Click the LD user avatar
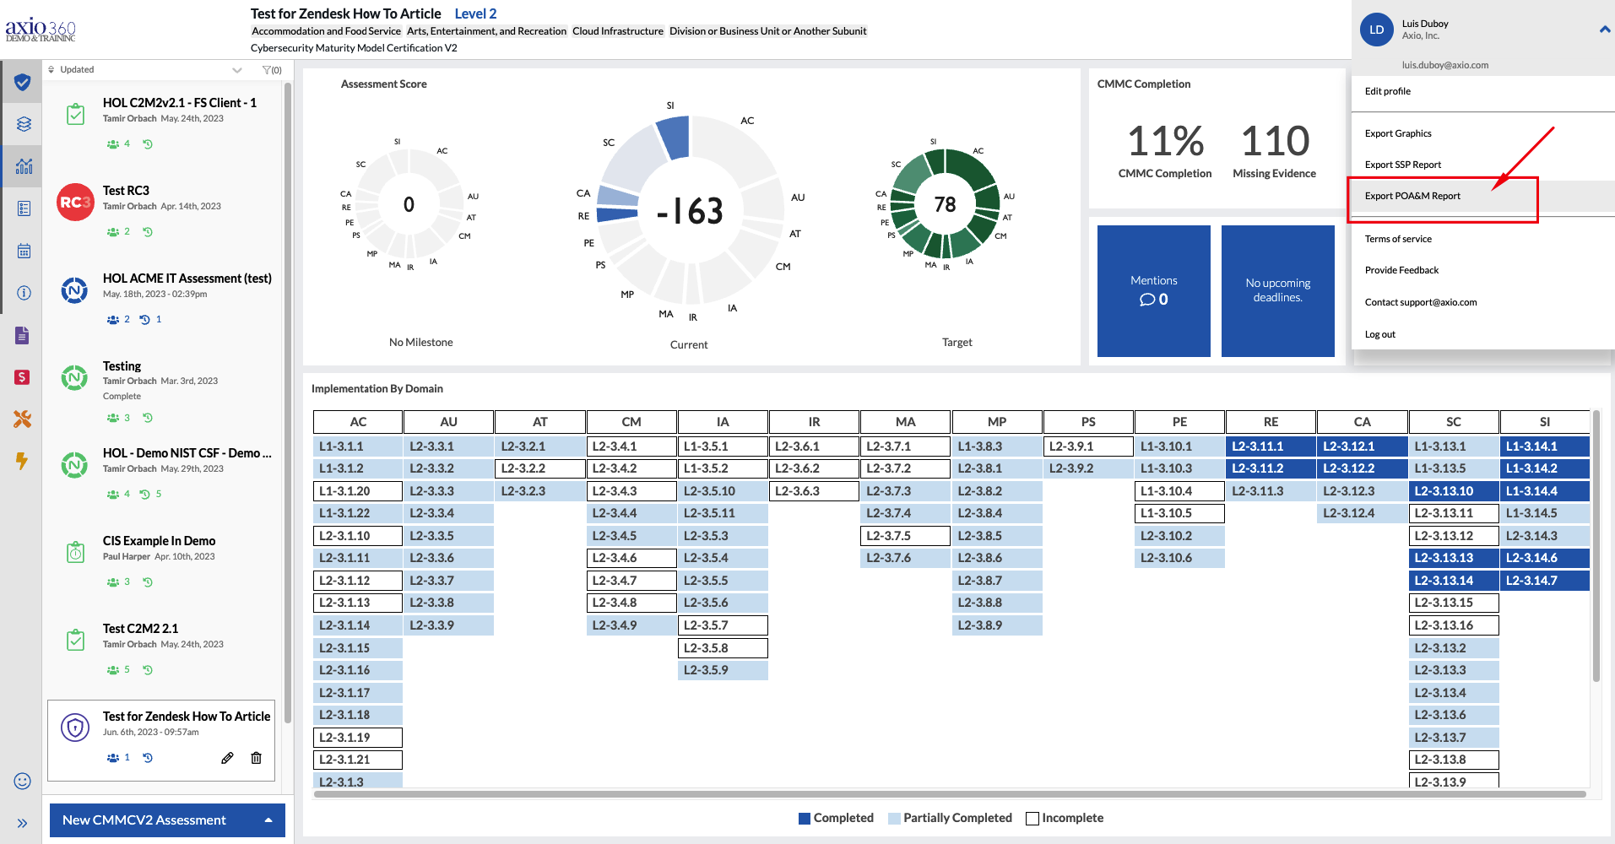Image resolution: width=1615 pixels, height=844 pixels. 1377,30
